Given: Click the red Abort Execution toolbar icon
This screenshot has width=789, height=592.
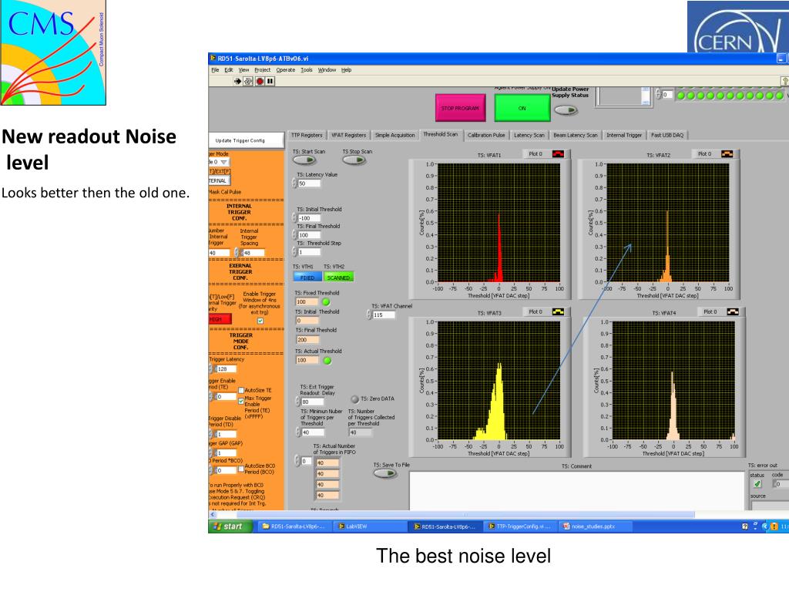Looking at the screenshot, I should click(x=260, y=81).
